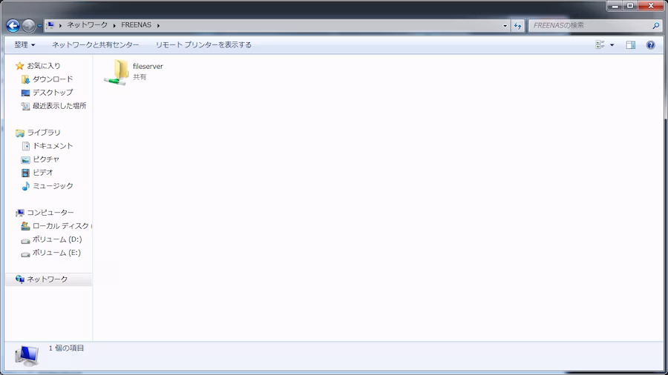668x375 pixels.
Task: Open ボリューム (E:) drive
Action: coord(56,253)
